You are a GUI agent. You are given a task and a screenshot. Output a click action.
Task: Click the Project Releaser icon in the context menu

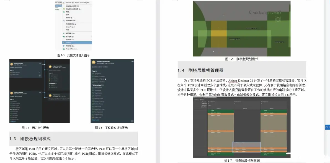click(x=64, y=49)
